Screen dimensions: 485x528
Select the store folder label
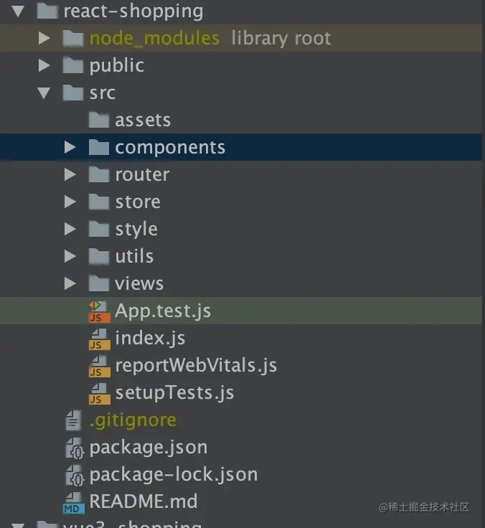[x=138, y=202]
